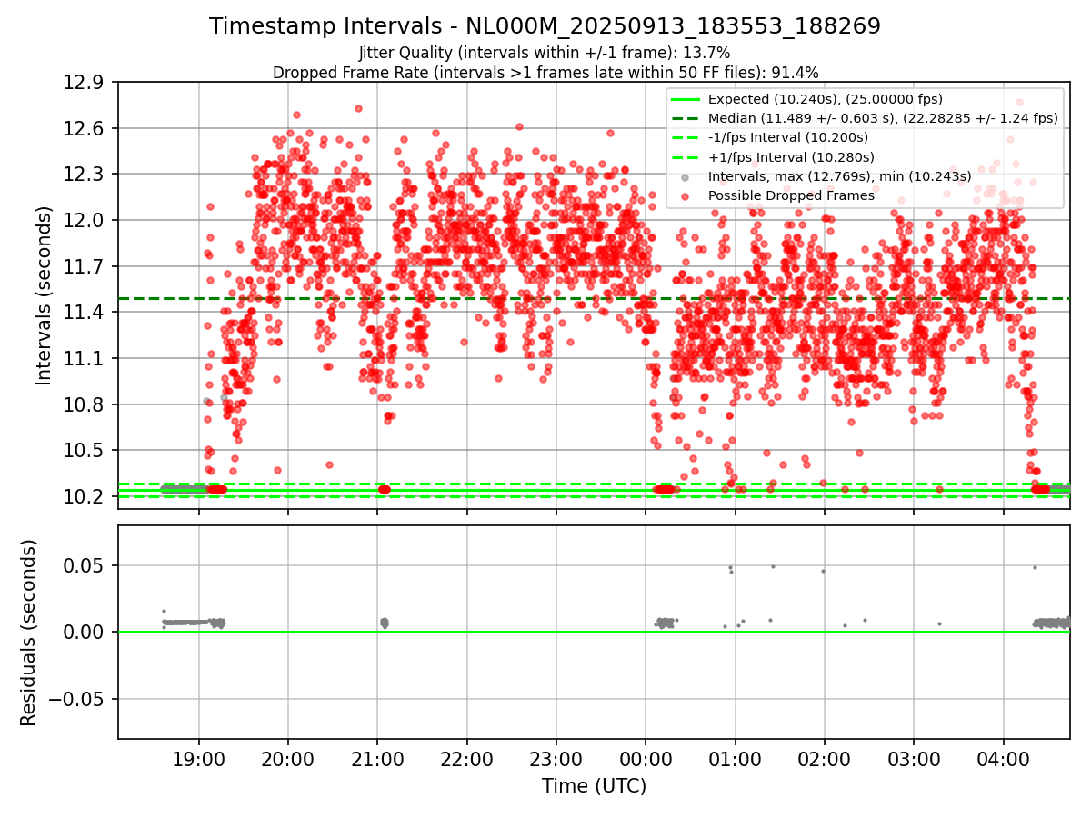Click the 'Intervals (seconds)' y-axis label
1091x818 pixels.
click(45, 295)
